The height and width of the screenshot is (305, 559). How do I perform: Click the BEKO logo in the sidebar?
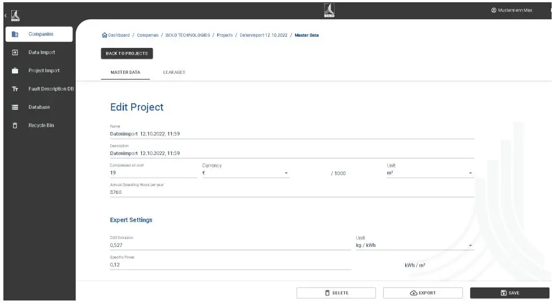click(15, 16)
